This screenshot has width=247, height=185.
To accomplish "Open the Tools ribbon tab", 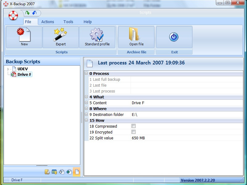I will 68,22.
